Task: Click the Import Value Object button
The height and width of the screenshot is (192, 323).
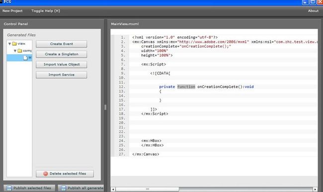Action: click(x=62, y=64)
